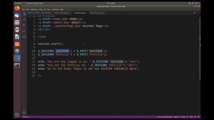
Task: Open the File menu
Action: point(23,10)
